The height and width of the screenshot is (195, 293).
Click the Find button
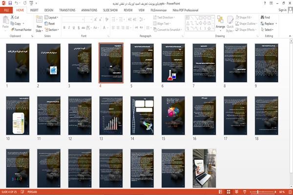265,18
